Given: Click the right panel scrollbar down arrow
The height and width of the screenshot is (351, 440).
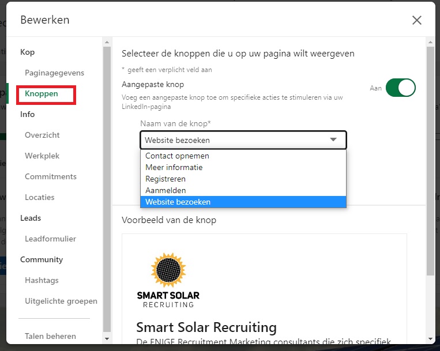Looking at the screenshot, I should click(430, 338).
